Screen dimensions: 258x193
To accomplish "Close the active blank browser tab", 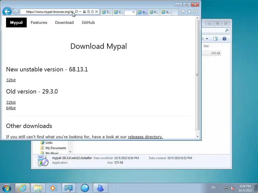I will tap(134, 12).
